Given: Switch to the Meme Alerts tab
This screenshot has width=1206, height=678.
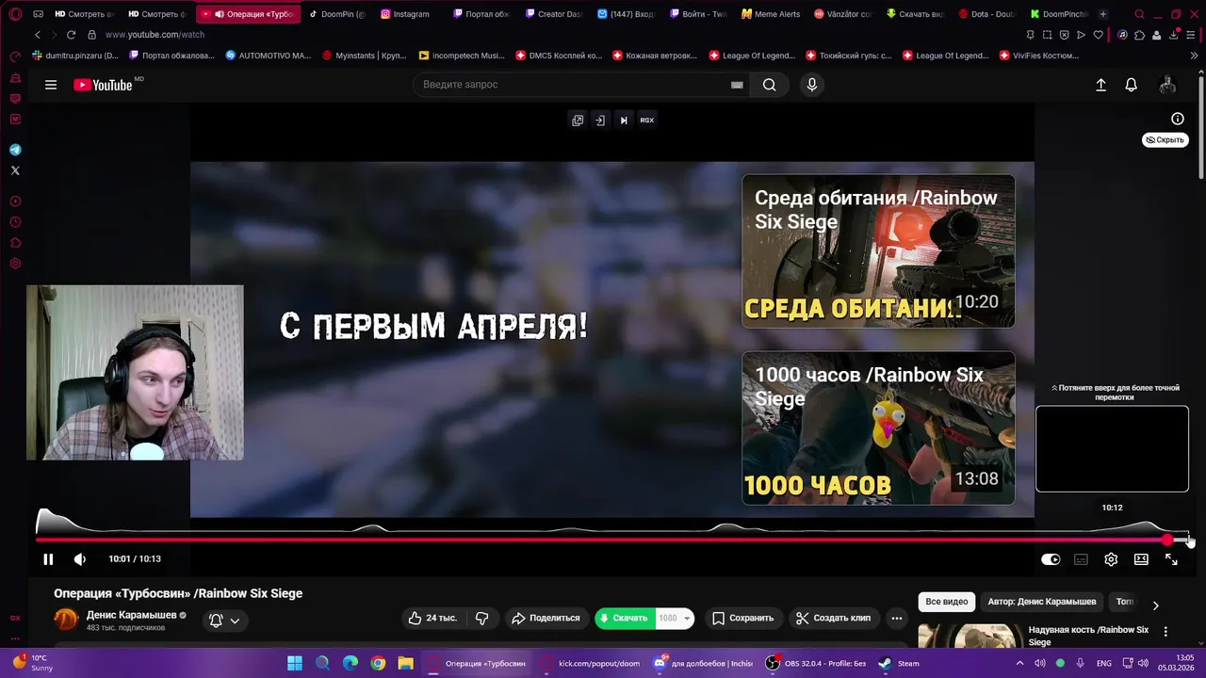Looking at the screenshot, I should 771,14.
